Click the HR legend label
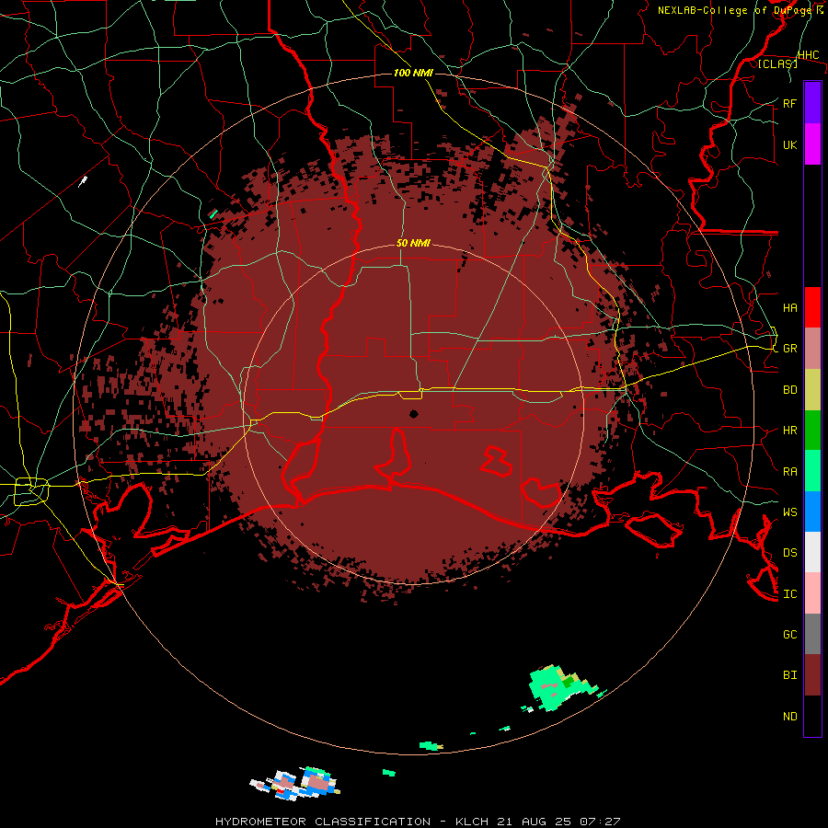Image resolution: width=828 pixels, height=828 pixels. (790, 431)
